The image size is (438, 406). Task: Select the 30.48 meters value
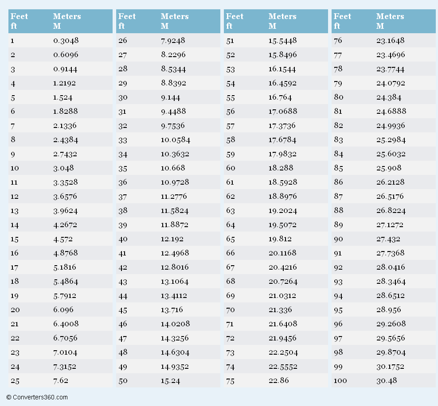tap(387, 381)
